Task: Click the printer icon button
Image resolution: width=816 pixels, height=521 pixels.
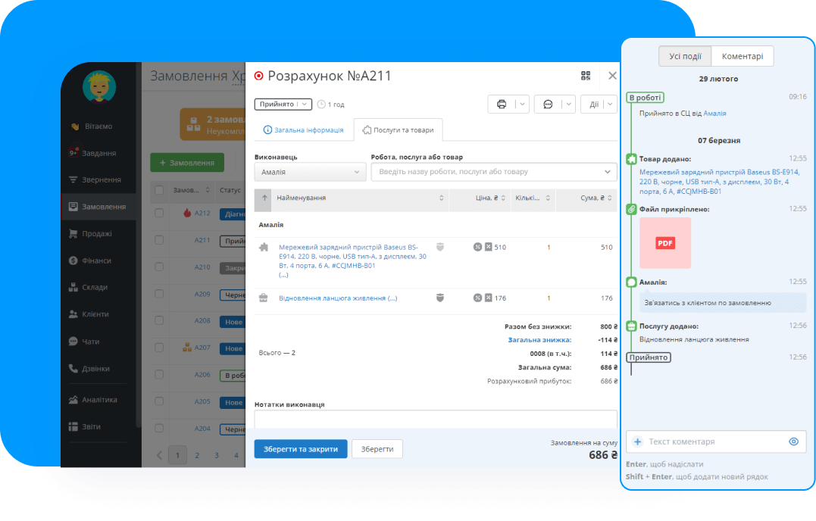Action: [x=501, y=105]
